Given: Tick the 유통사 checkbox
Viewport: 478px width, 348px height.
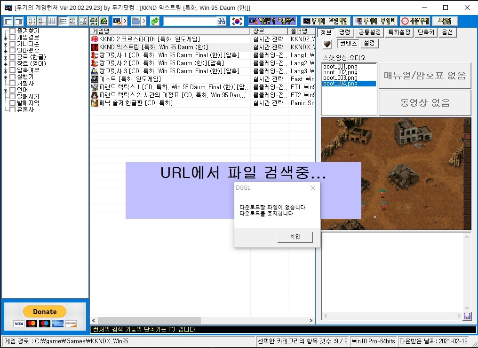Looking at the screenshot, I should point(13,110).
